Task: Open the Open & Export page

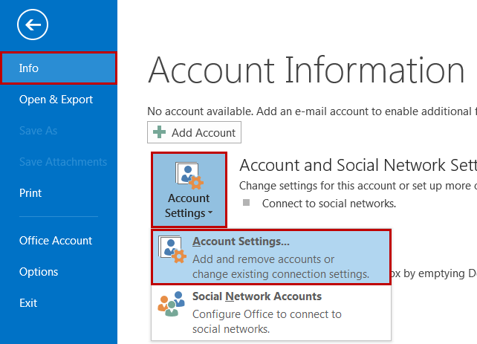Action: (56, 100)
